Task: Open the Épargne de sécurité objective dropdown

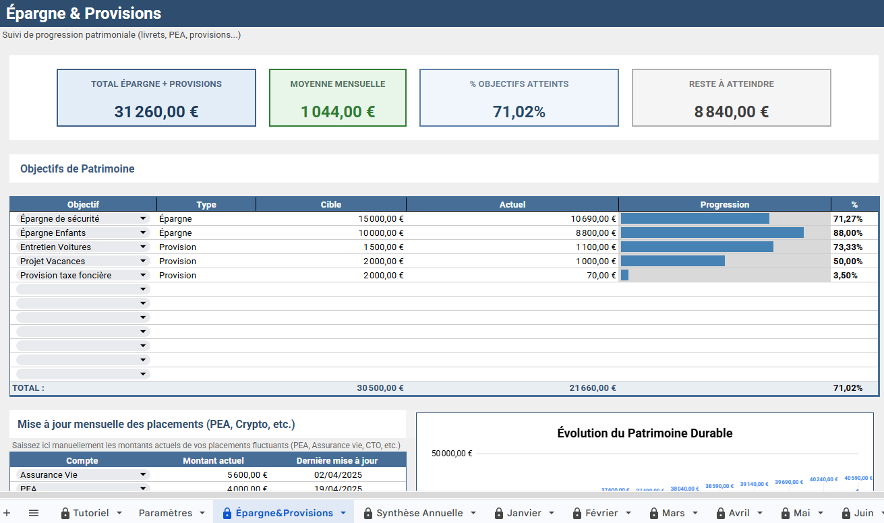Action: point(143,219)
